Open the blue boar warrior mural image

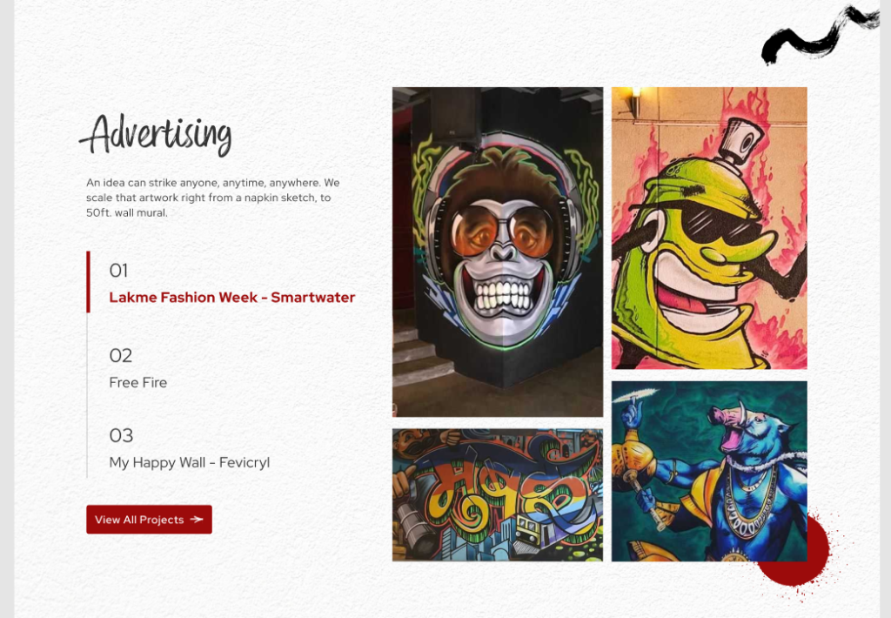pos(709,471)
